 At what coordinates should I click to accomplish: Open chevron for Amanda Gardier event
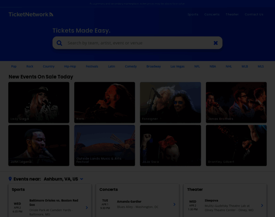(174, 204)
